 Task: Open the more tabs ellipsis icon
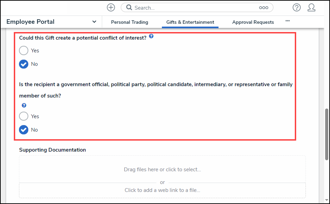(288, 21)
